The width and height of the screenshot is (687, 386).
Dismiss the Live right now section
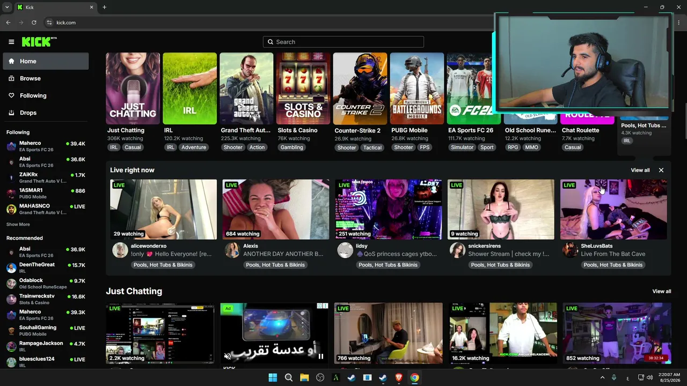coord(661,170)
